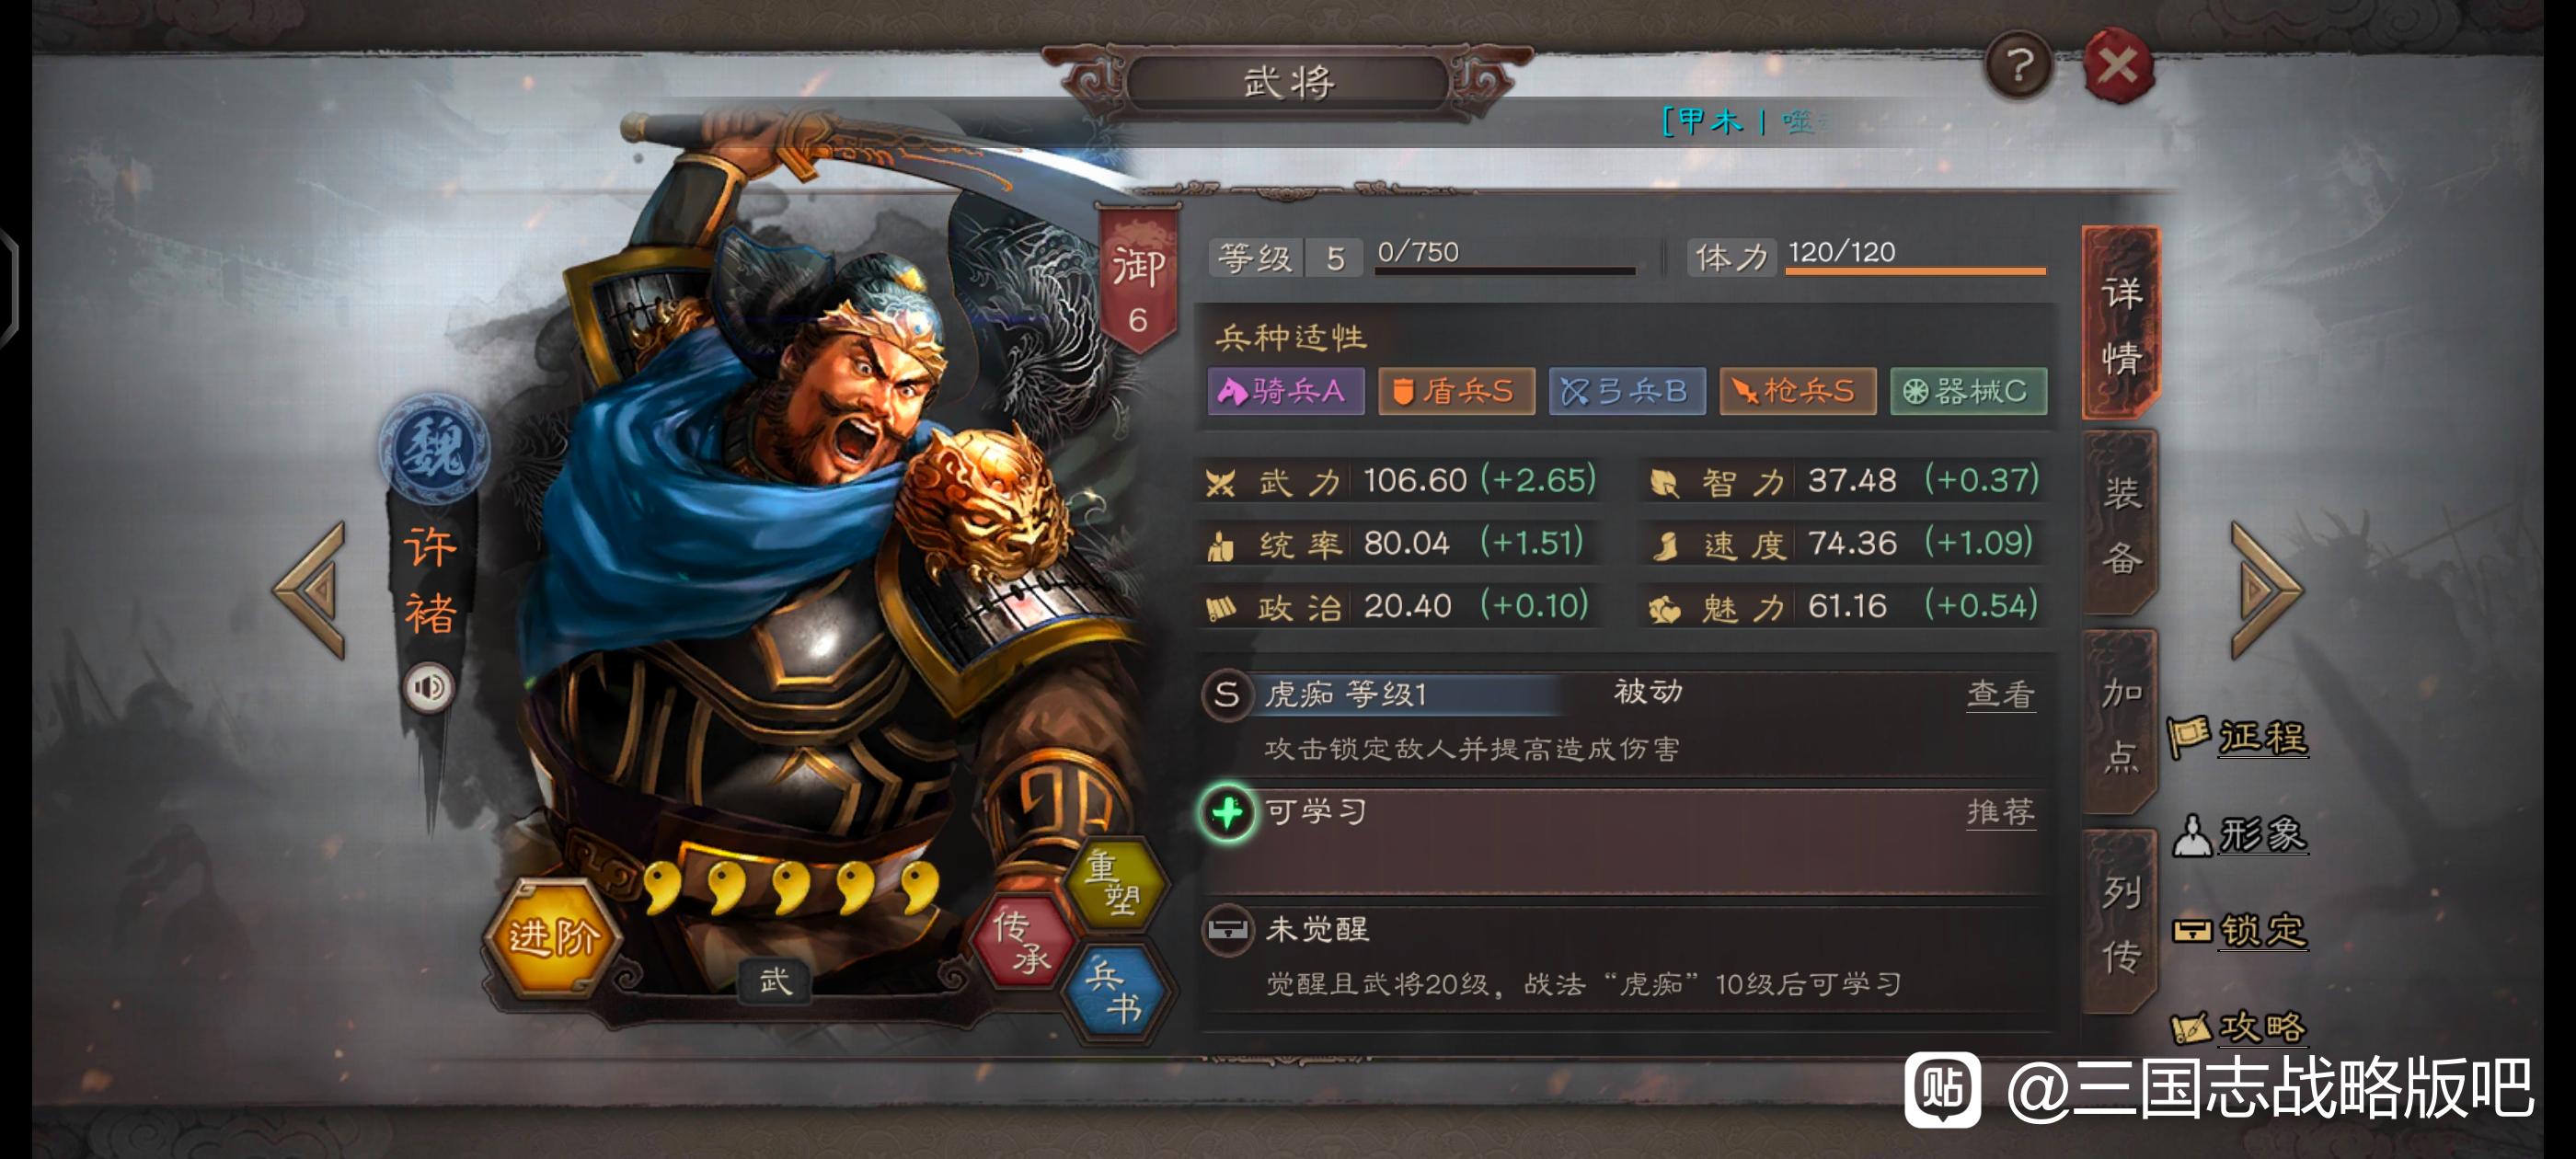Screen dimensions: 2576x1159
Task: Toggle the 锁定 lock option
Action: tap(2240, 931)
